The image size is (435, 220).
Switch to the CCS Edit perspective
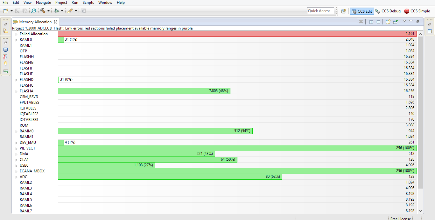[x=362, y=11]
